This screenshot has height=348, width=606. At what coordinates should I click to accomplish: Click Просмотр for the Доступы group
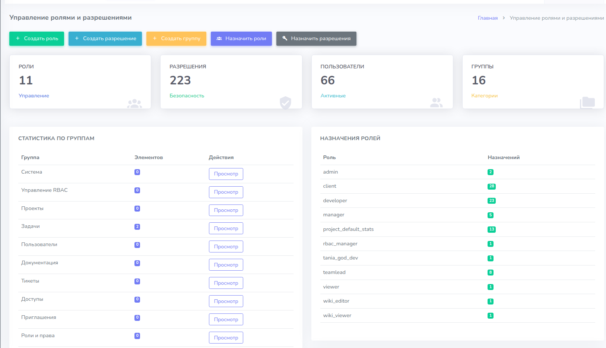coord(226,301)
